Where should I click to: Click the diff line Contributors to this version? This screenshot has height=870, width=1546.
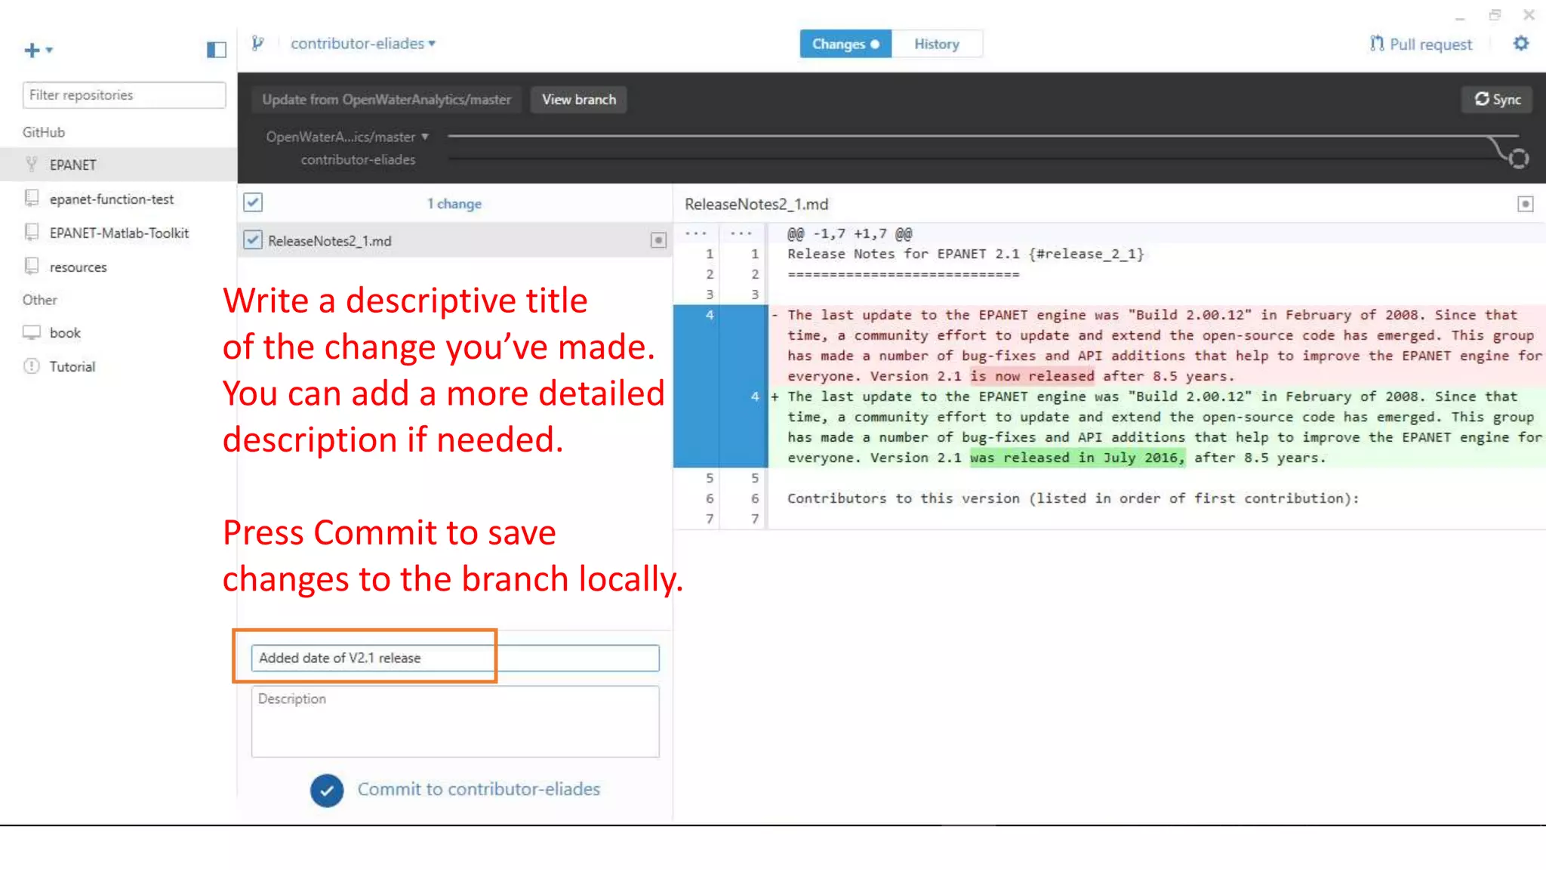tap(1073, 498)
